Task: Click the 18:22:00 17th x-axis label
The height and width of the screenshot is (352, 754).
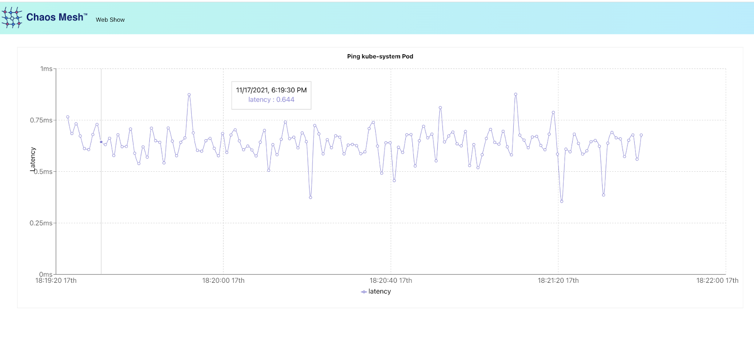Action: 717,280
